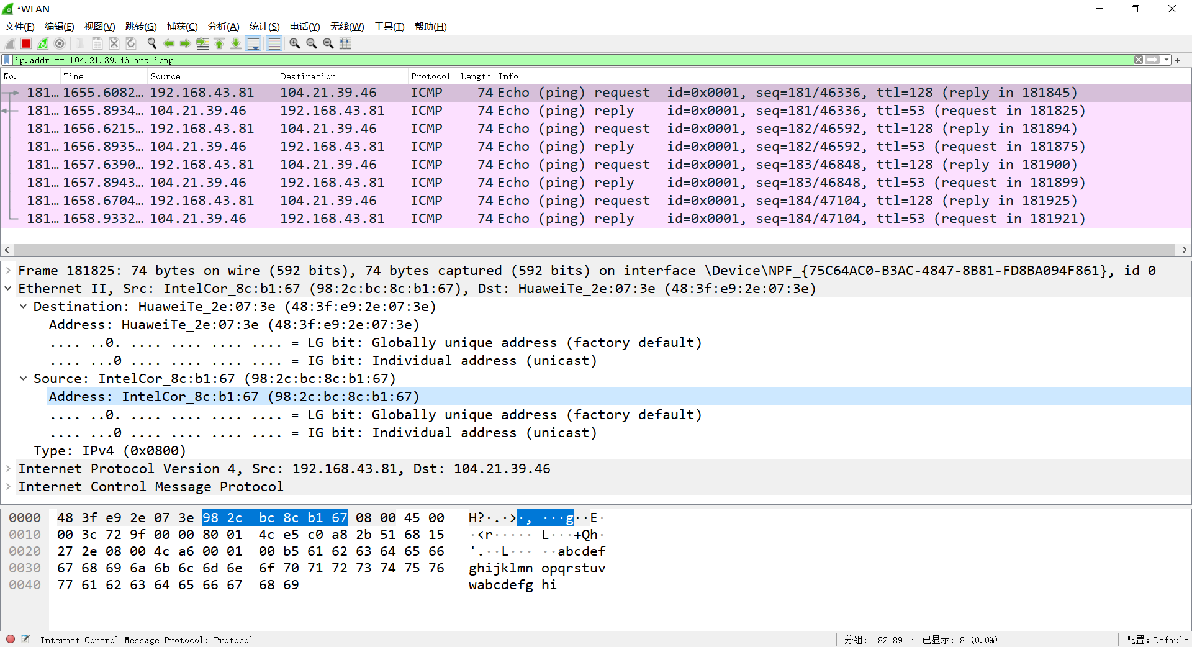
Task: Select the ping request packet seq=184/47104
Action: coord(596,201)
